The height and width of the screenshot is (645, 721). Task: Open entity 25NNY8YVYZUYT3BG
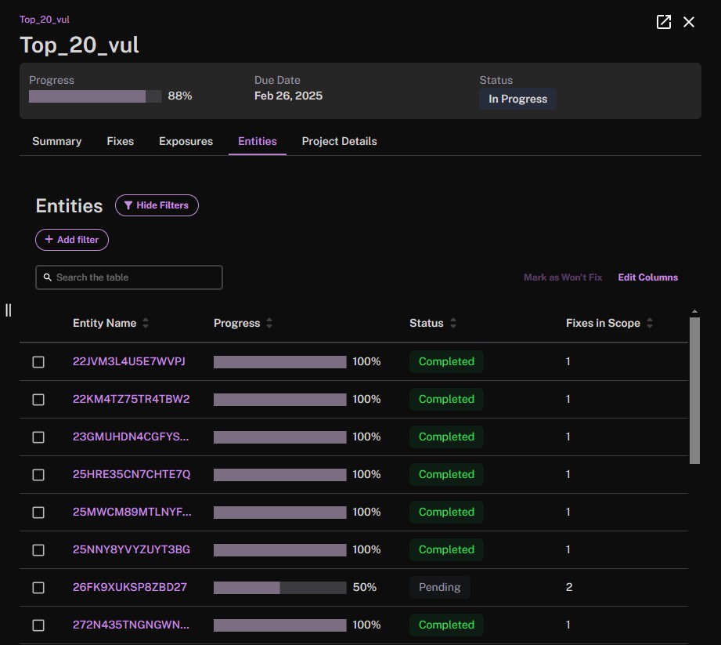132,549
